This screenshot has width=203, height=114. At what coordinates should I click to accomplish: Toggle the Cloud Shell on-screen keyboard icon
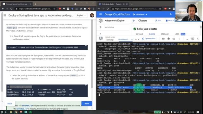click(163, 39)
